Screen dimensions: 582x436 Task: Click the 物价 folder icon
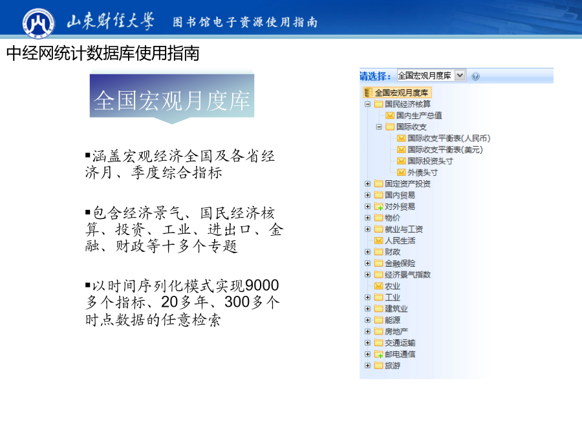(378, 218)
